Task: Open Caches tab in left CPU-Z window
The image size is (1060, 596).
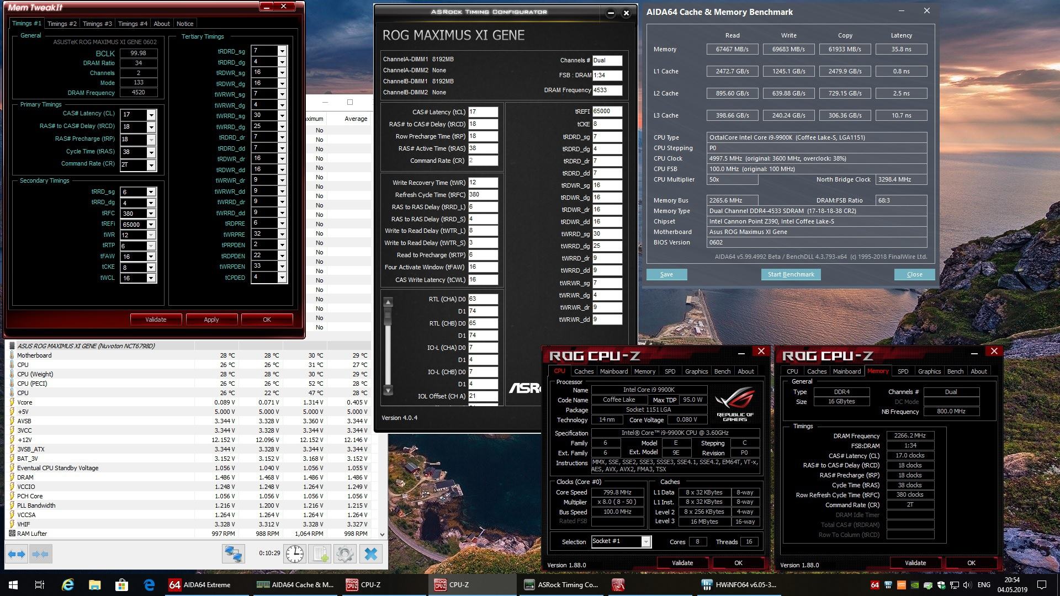Action: [x=584, y=371]
